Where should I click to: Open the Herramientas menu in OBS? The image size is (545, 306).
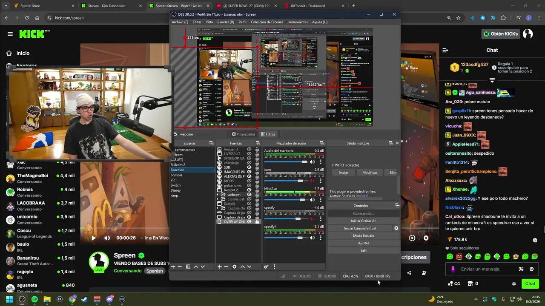click(x=298, y=22)
